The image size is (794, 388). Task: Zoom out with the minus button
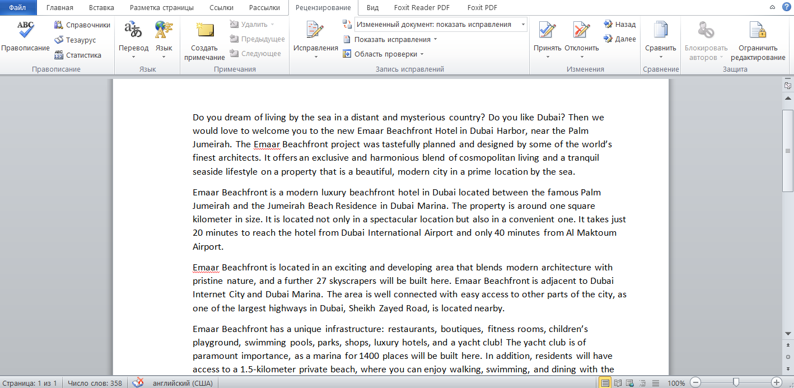tap(695, 382)
